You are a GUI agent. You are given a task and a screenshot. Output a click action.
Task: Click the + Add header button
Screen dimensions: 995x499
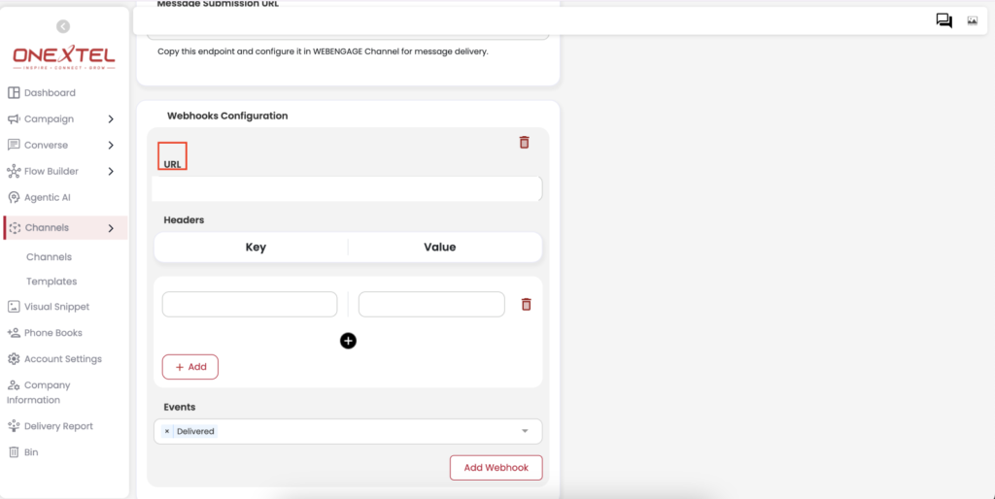[190, 367]
